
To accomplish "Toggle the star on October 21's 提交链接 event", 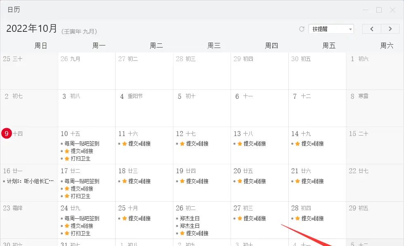I will (297, 181).
